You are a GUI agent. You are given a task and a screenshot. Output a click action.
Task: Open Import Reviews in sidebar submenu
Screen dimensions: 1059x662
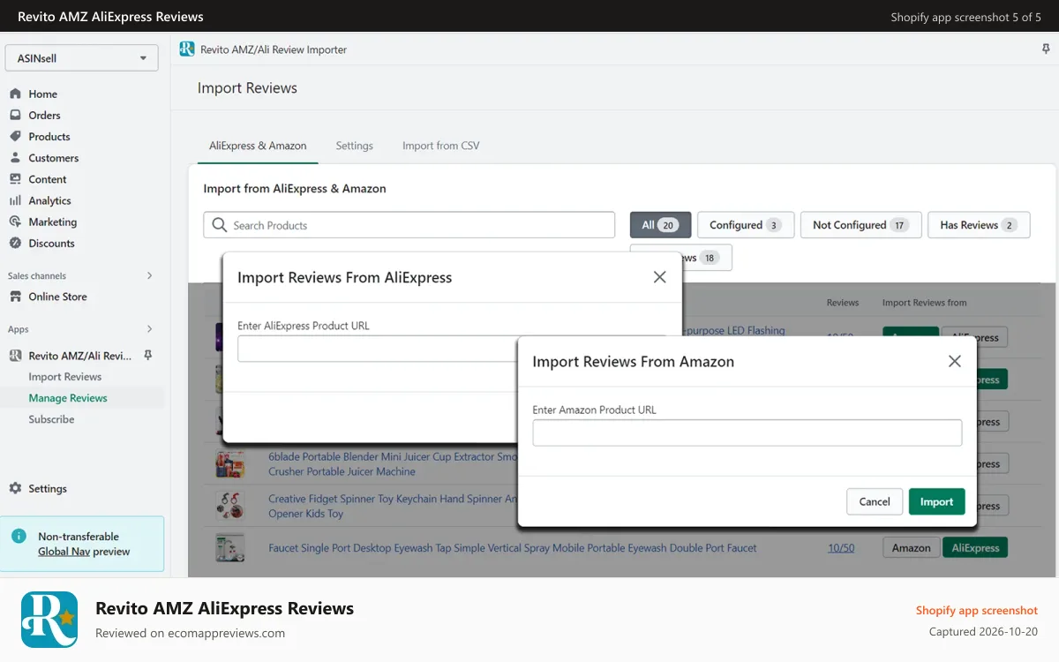(x=65, y=377)
